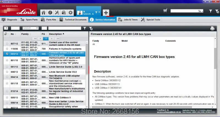The height and width of the screenshot is (117, 220).
Task: Untick checkbox for row 003/14
Action: pyautogui.click(x=7, y=54)
